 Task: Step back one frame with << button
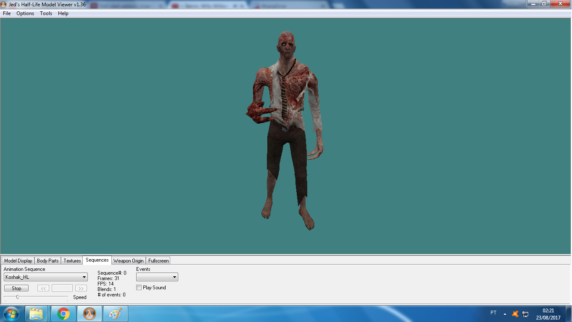[x=43, y=288]
